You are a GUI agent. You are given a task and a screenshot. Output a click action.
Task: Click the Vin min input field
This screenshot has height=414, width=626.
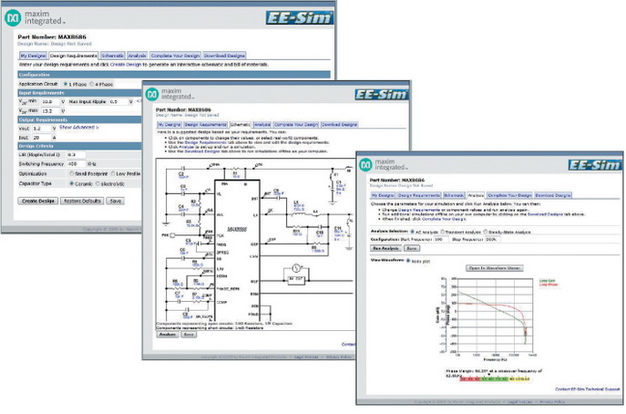50,101
